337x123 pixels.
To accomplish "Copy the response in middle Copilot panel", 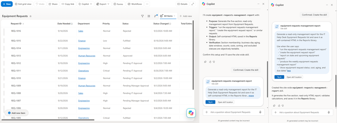I will 205,62.
